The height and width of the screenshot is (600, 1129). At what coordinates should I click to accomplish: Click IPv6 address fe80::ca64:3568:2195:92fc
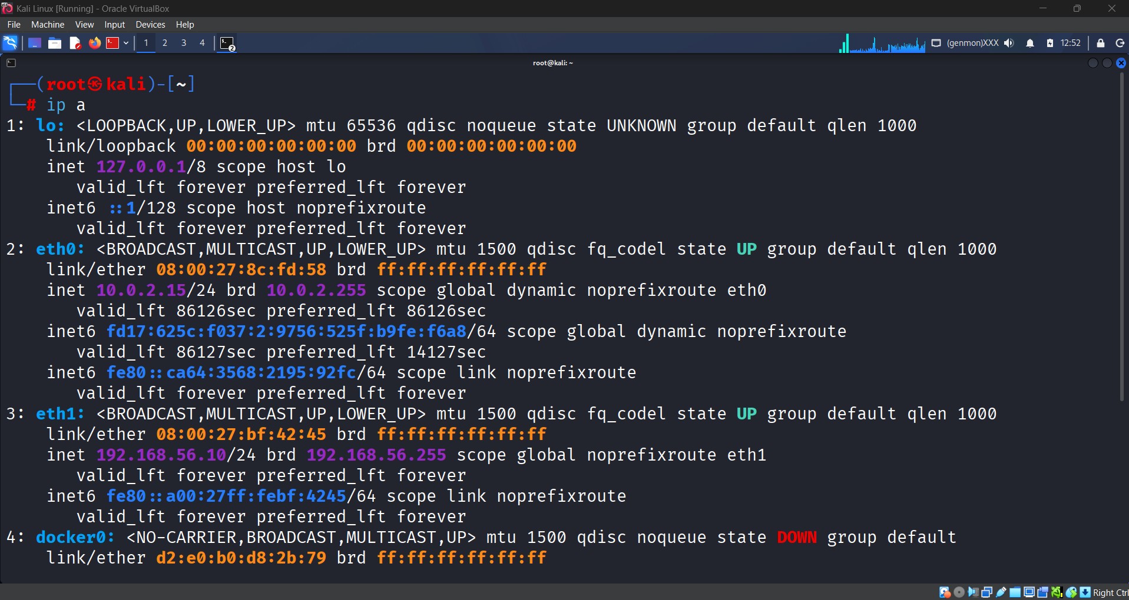click(231, 372)
